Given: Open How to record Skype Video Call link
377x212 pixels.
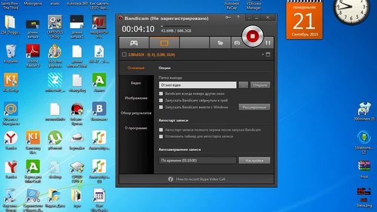Looking at the screenshot, I should [200, 179].
